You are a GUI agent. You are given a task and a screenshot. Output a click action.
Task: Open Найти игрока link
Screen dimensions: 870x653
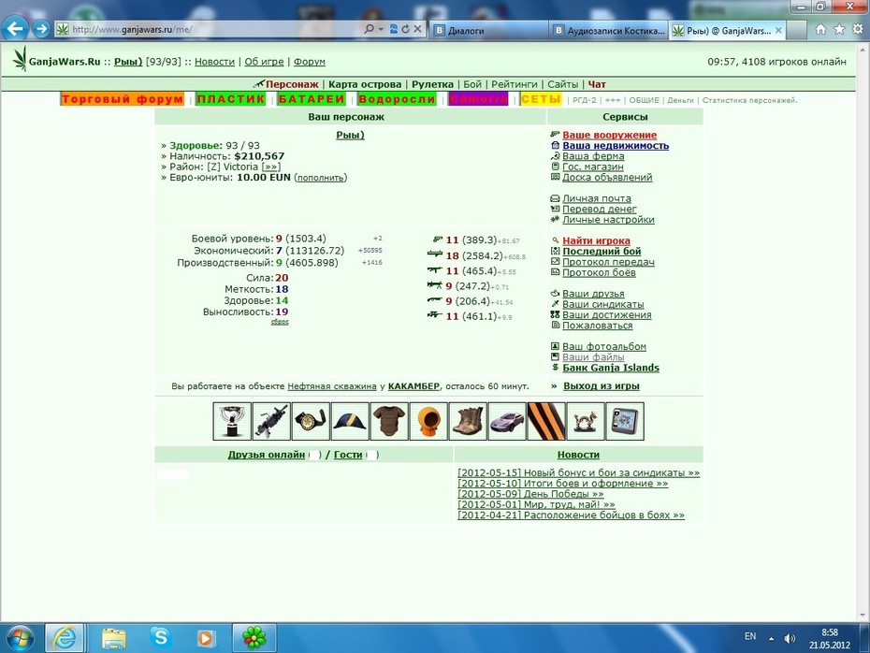(x=596, y=240)
